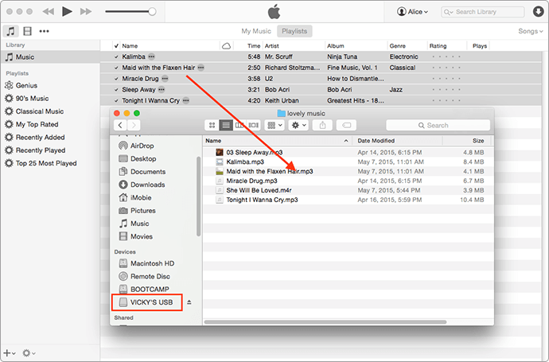Image resolution: width=549 pixels, height=362 pixels.
Task: Open the gear settings menu at bottom left
Action: coord(29,353)
